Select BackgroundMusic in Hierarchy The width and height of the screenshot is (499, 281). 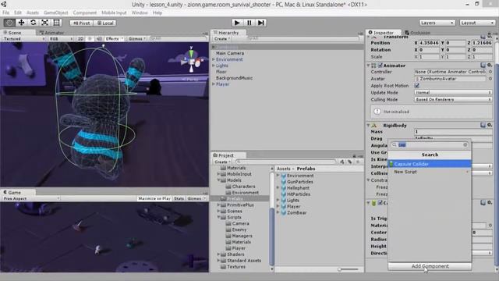(234, 78)
